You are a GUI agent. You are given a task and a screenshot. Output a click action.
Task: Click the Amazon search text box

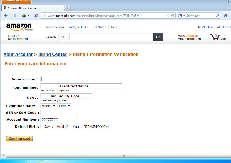coord(111,37)
